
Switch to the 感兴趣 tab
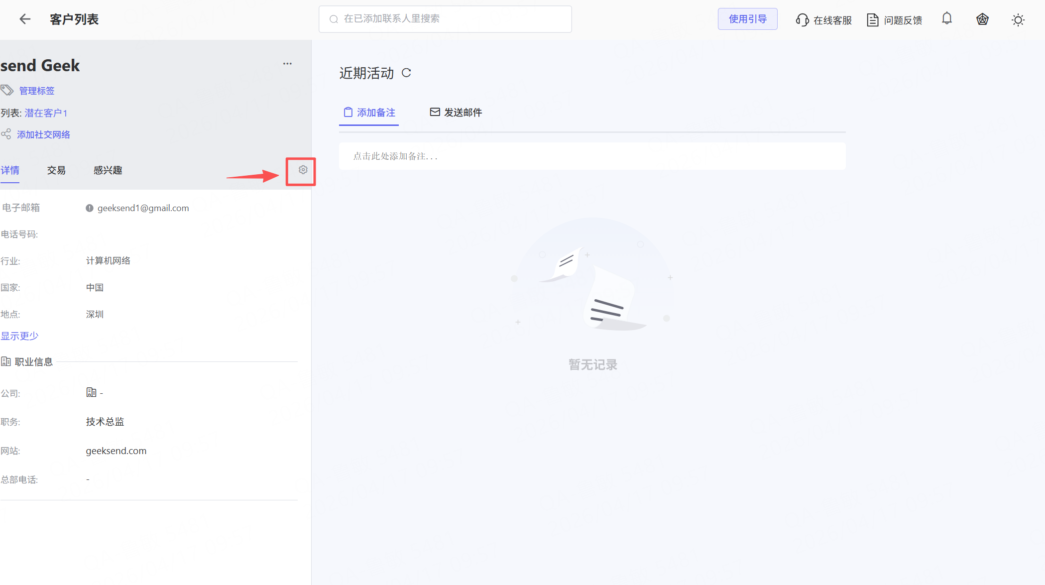pyautogui.click(x=108, y=170)
